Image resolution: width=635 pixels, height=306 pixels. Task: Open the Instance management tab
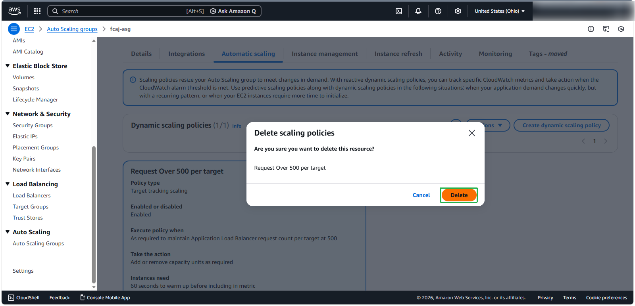tap(325, 54)
